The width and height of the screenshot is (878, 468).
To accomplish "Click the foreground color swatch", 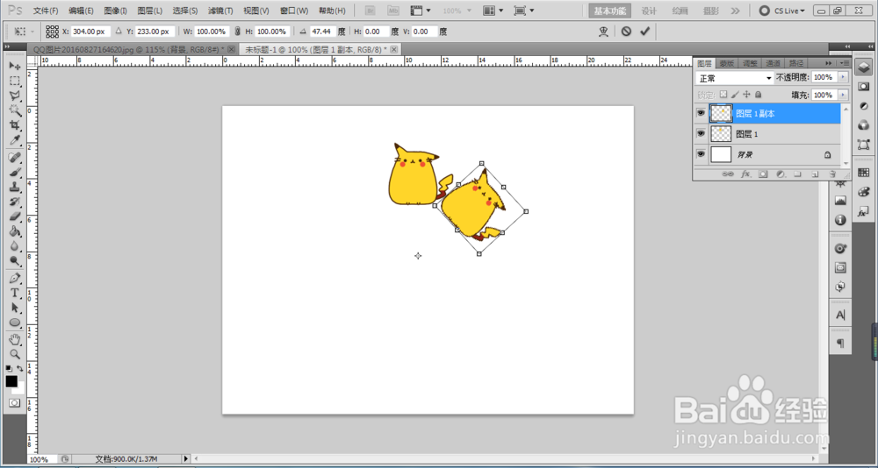I will click(11, 381).
